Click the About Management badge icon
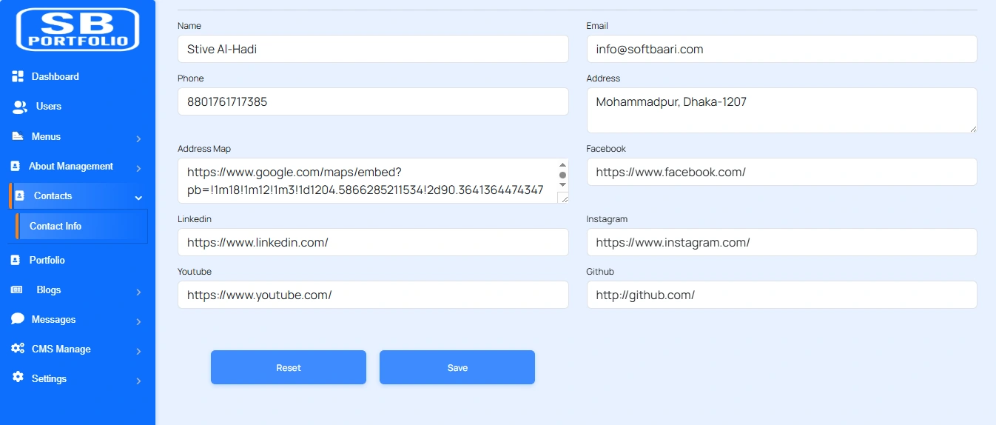The height and width of the screenshot is (425, 996). tap(16, 167)
